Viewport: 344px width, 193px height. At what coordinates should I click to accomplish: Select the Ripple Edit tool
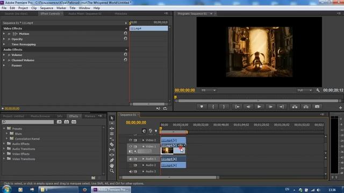(112, 129)
